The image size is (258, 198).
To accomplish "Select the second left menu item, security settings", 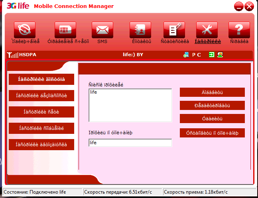I will (x=41, y=96).
